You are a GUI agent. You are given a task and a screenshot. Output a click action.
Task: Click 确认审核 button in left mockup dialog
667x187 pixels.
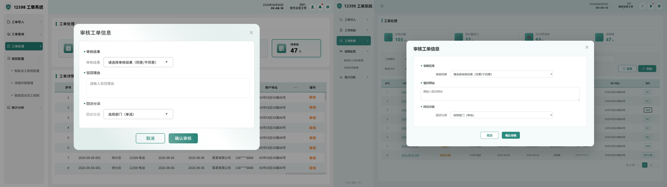pos(183,138)
